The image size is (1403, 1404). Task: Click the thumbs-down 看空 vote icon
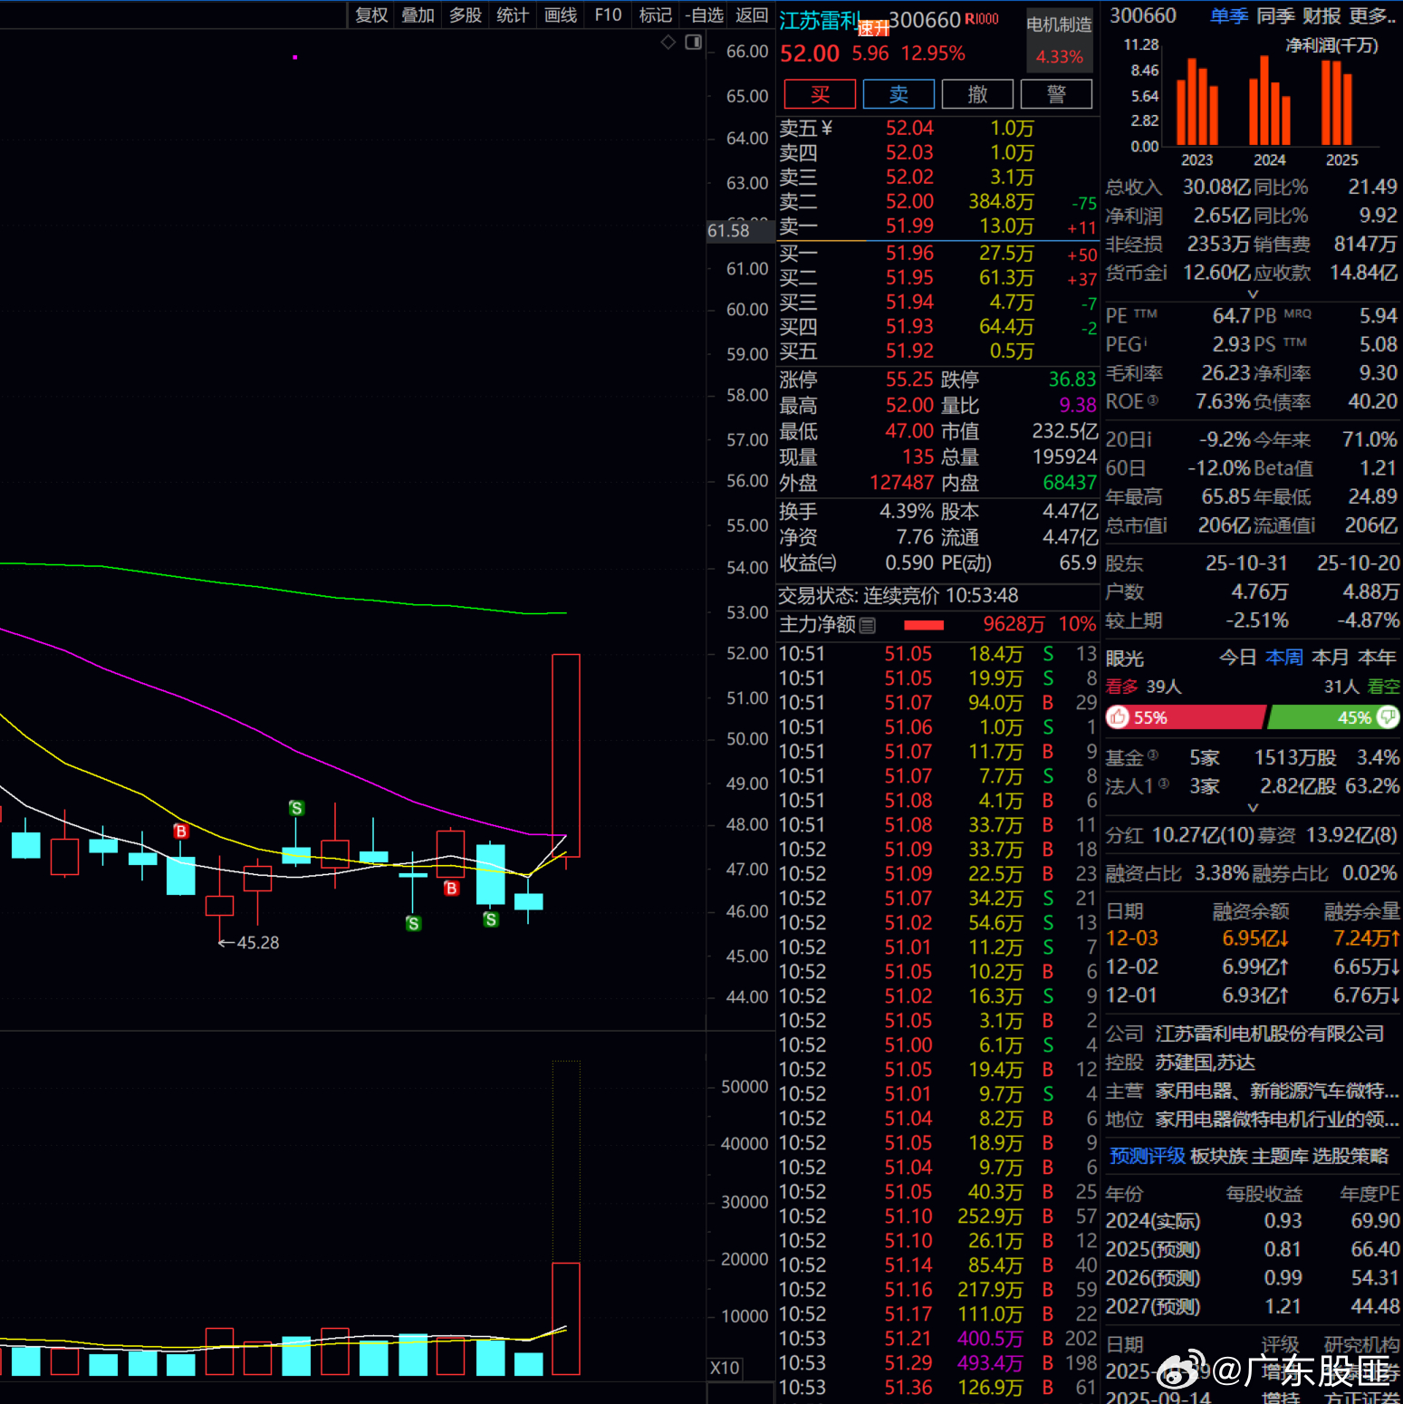[x=1388, y=717]
